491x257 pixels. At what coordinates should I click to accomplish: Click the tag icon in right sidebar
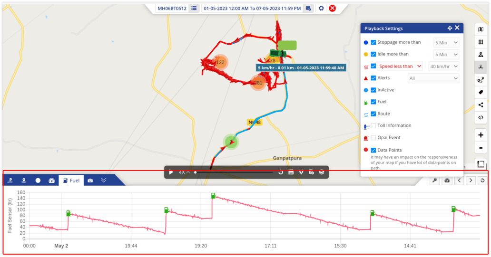(481, 93)
